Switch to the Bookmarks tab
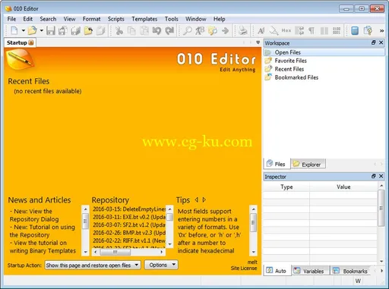The height and width of the screenshot is (289, 389). click(x=352, y=271)
